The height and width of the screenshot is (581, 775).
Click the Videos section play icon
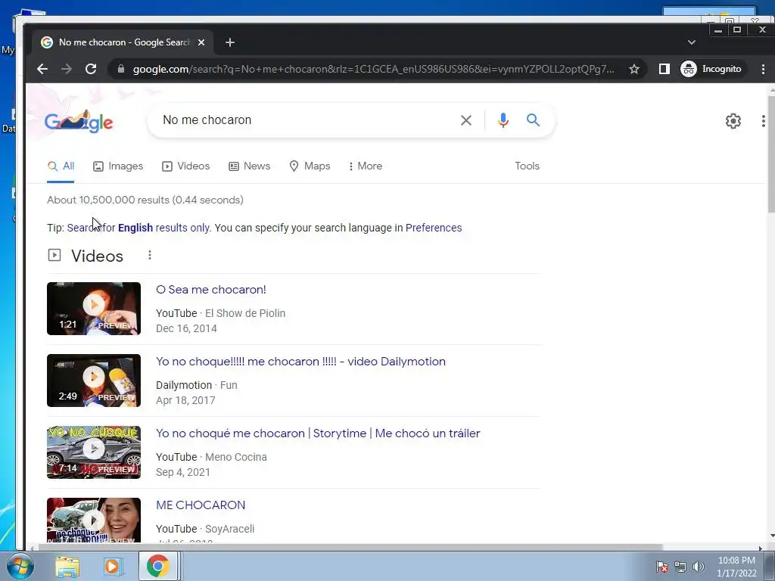pos(54,256)
